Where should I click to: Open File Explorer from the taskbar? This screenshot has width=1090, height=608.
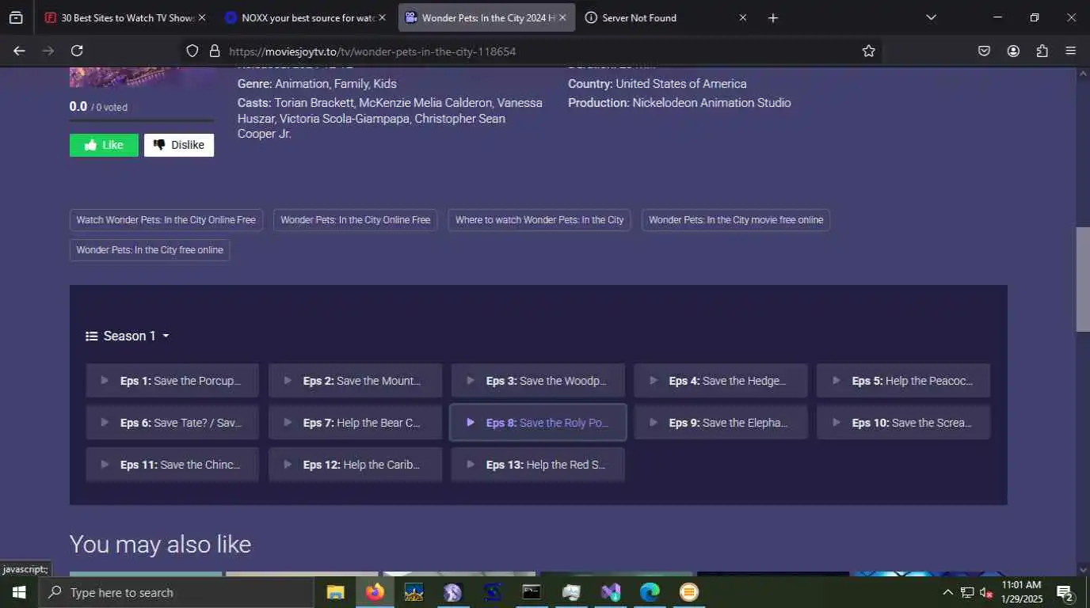(336, 592)
